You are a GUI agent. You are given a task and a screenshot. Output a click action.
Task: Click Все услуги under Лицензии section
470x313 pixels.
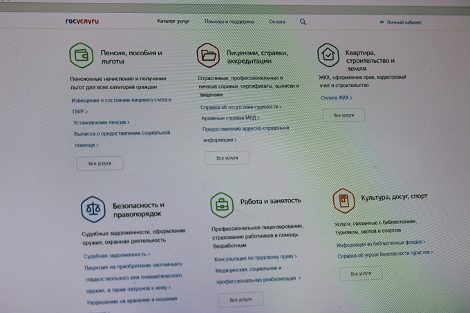coord(227,158)
